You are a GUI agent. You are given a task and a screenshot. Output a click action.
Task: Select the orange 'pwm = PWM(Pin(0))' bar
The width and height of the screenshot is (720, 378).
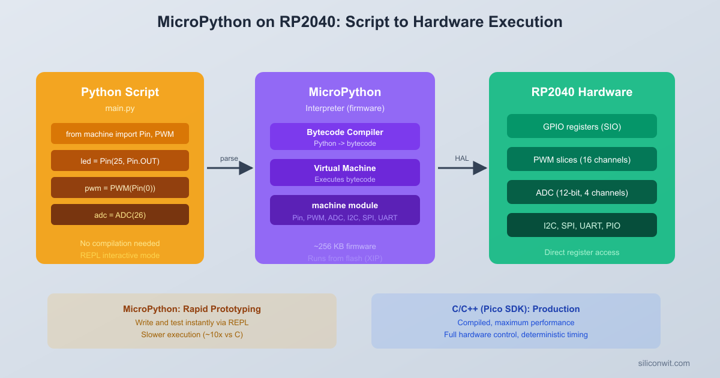(120, 187)
